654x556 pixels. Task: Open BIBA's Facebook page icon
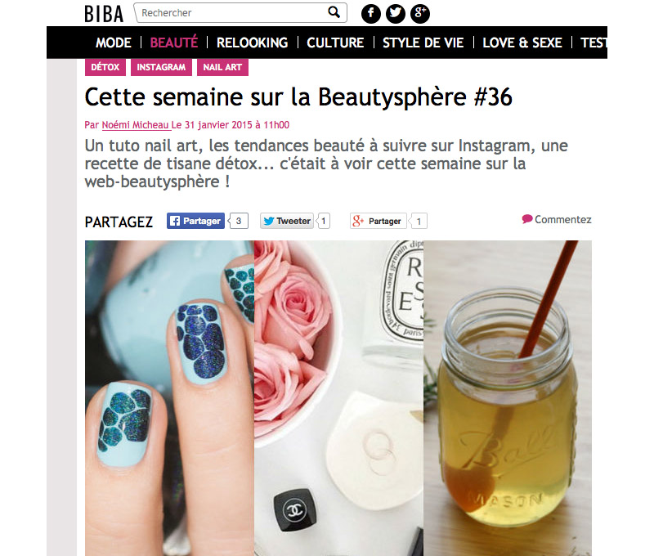tap(371, 14)
